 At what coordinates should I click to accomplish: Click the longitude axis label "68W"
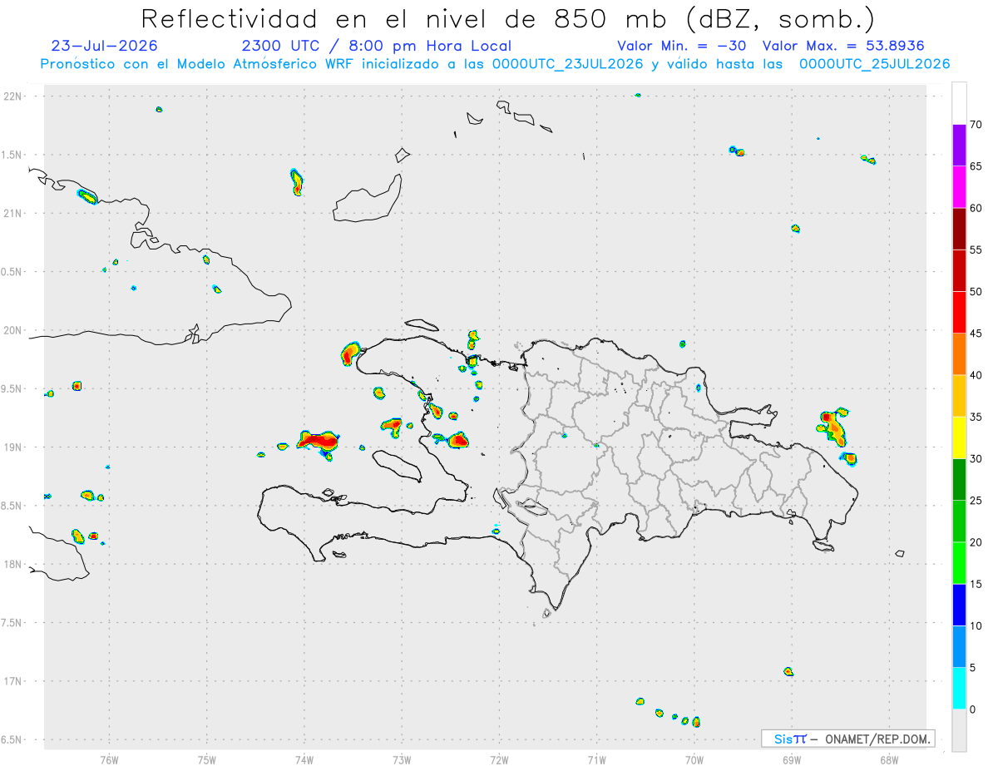coord(889,759)
